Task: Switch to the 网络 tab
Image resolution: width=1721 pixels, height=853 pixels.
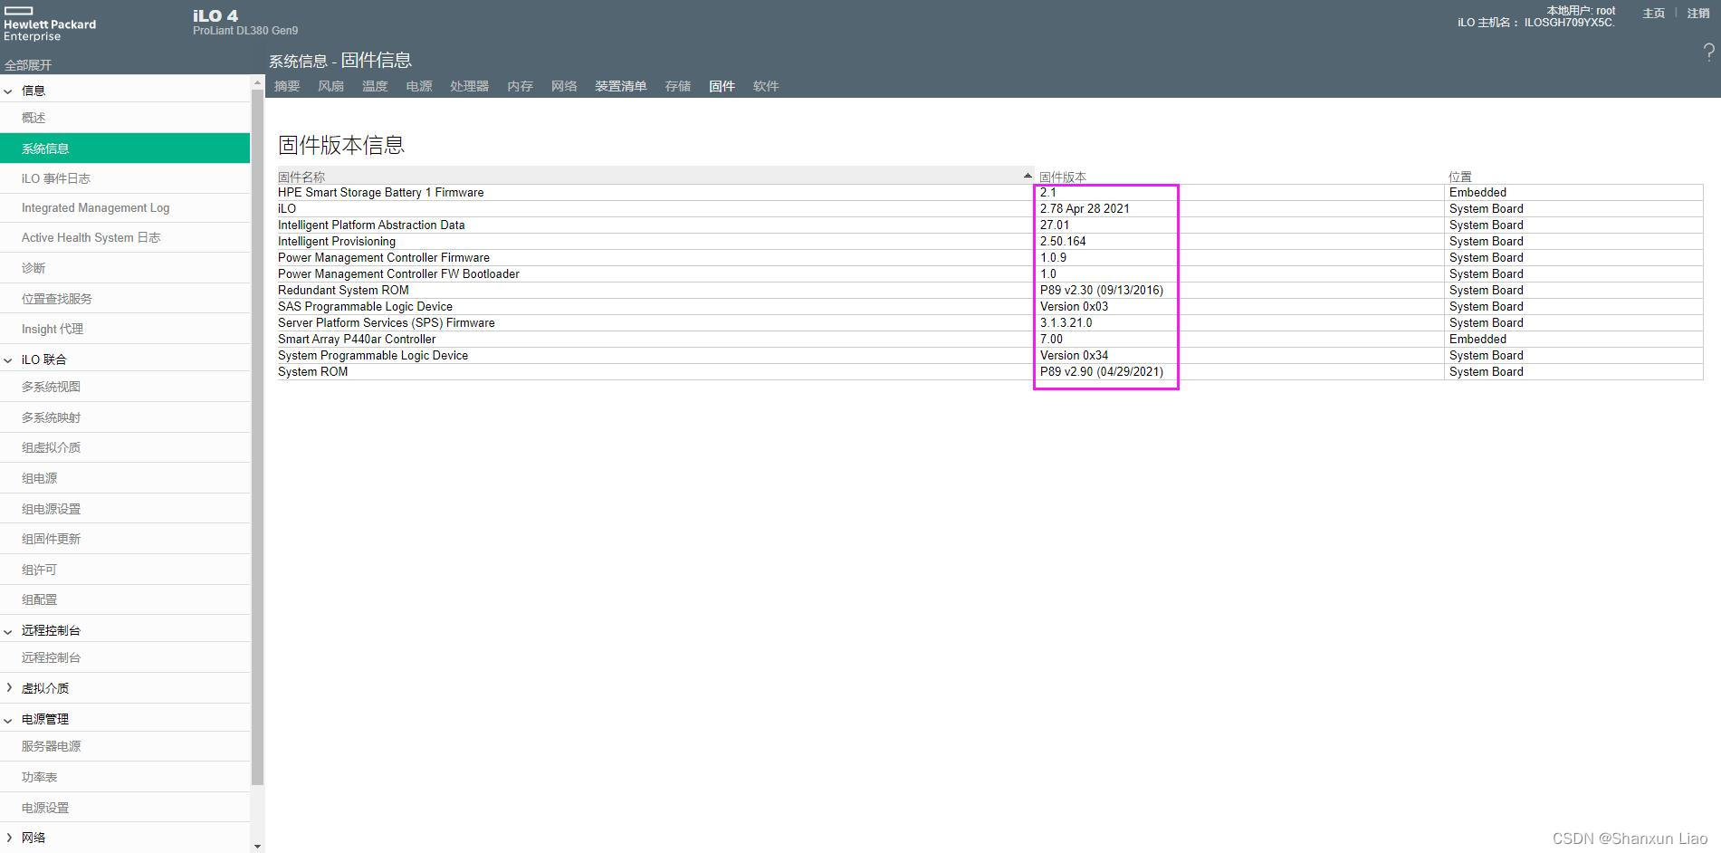Action: click(x=564, y=86)
